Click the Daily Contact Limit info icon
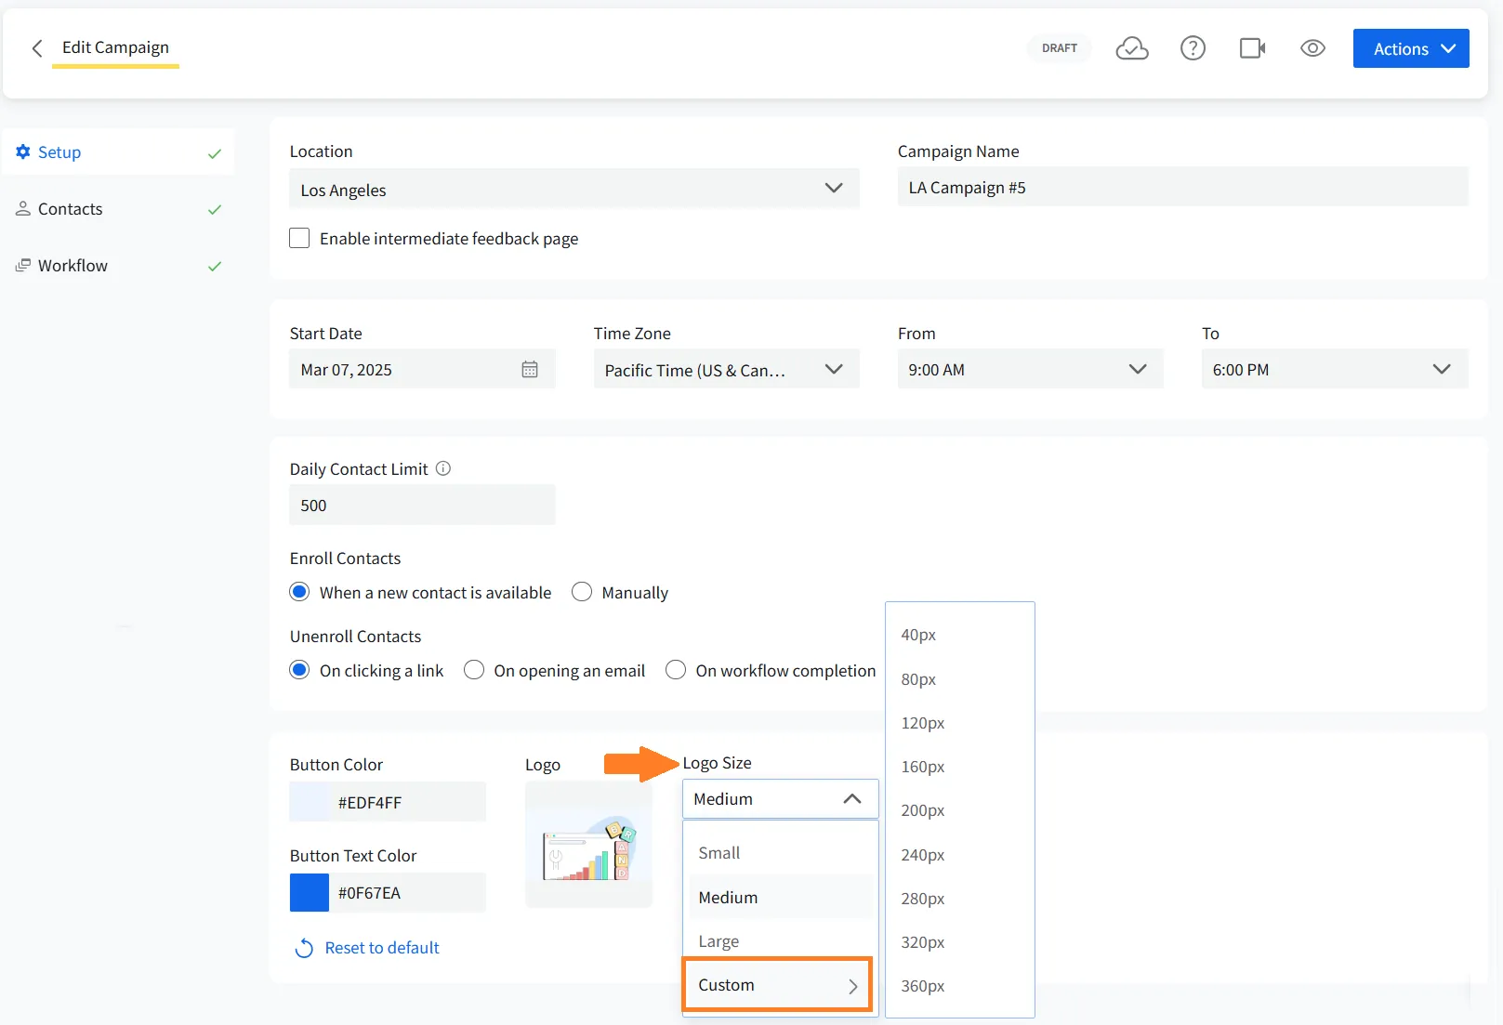Screen dimensions: 1503x1025 click(x=444, y=468)
